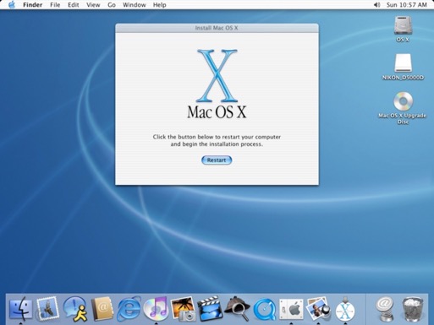The width and height of the screenshot is (434, 325).
Task: Open the Go menu
Action: coord(112,5)
